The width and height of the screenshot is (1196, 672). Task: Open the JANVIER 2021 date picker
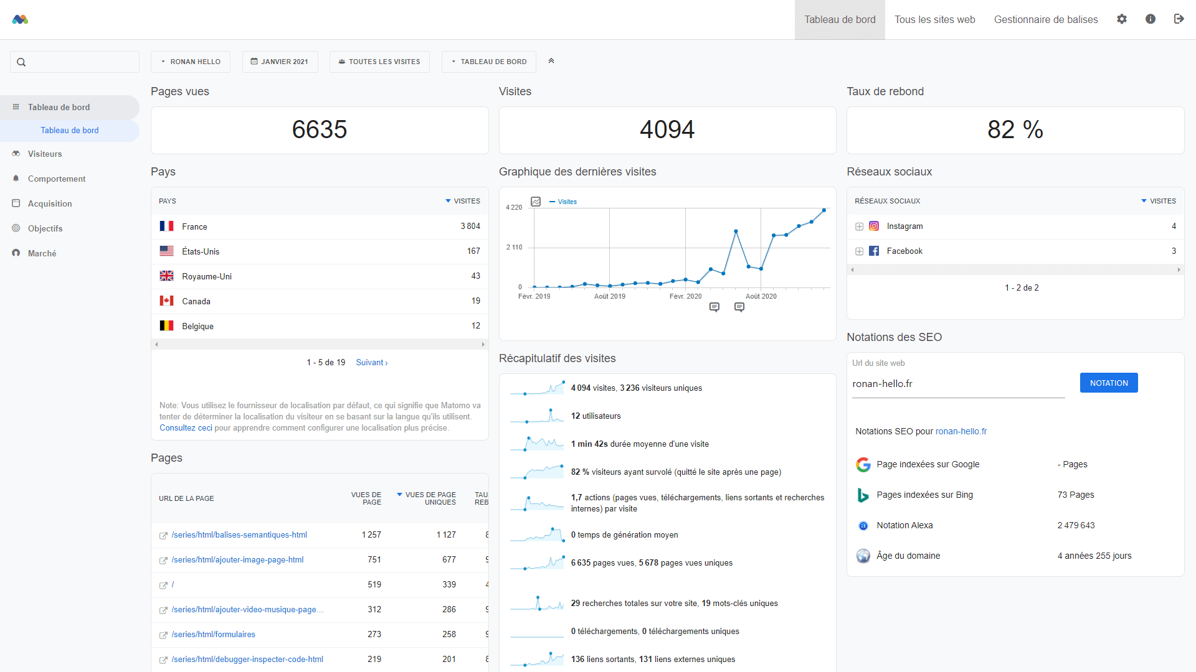pyautogui.click(x=280, y=62)
